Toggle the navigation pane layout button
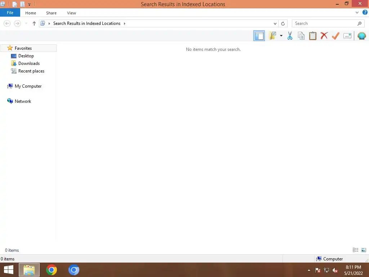 pyautogui.click(x=259, y=36)
